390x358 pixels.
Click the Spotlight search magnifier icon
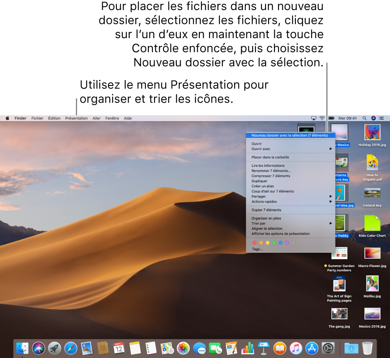point(364,118)
